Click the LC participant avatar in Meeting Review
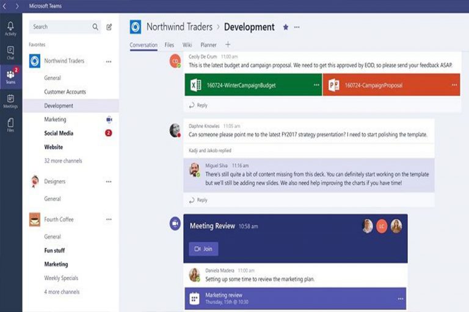The width and height of the screenshot is (469, 312). pos(382,226)
